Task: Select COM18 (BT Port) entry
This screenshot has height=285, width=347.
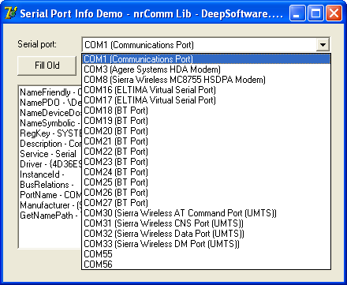Action: (x=207, y=111)
